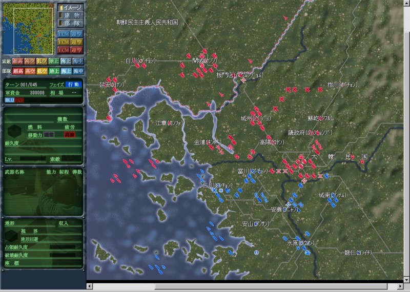
Task: Click the vertical scrollbar down arrow
Action: coord(406,280)
